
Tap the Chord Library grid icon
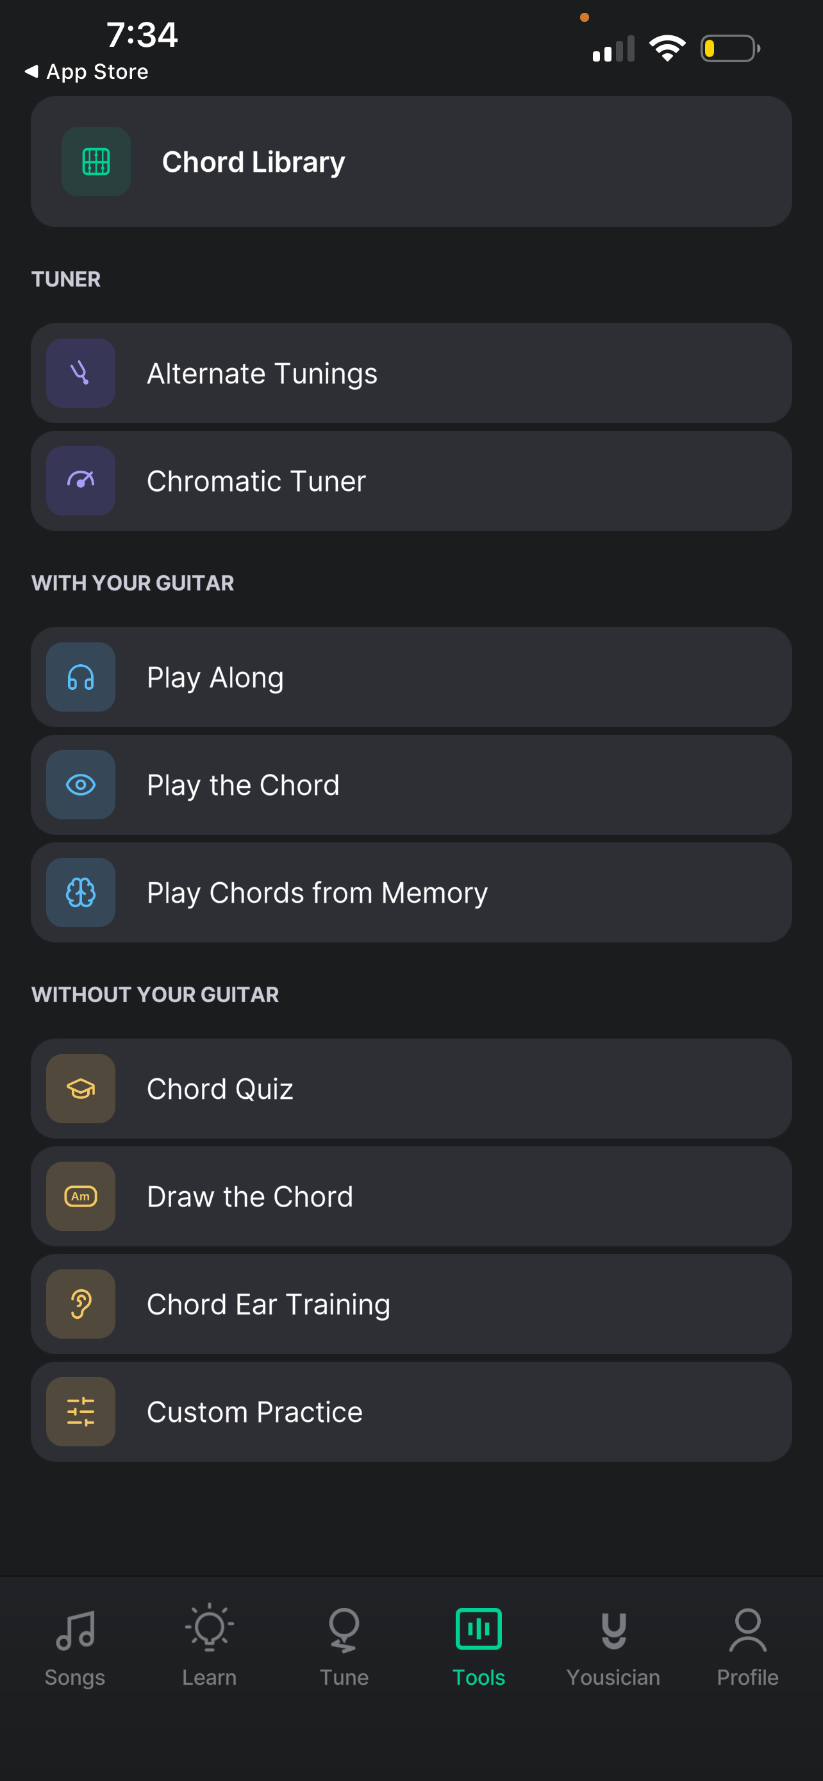click(x=96, y=162)
